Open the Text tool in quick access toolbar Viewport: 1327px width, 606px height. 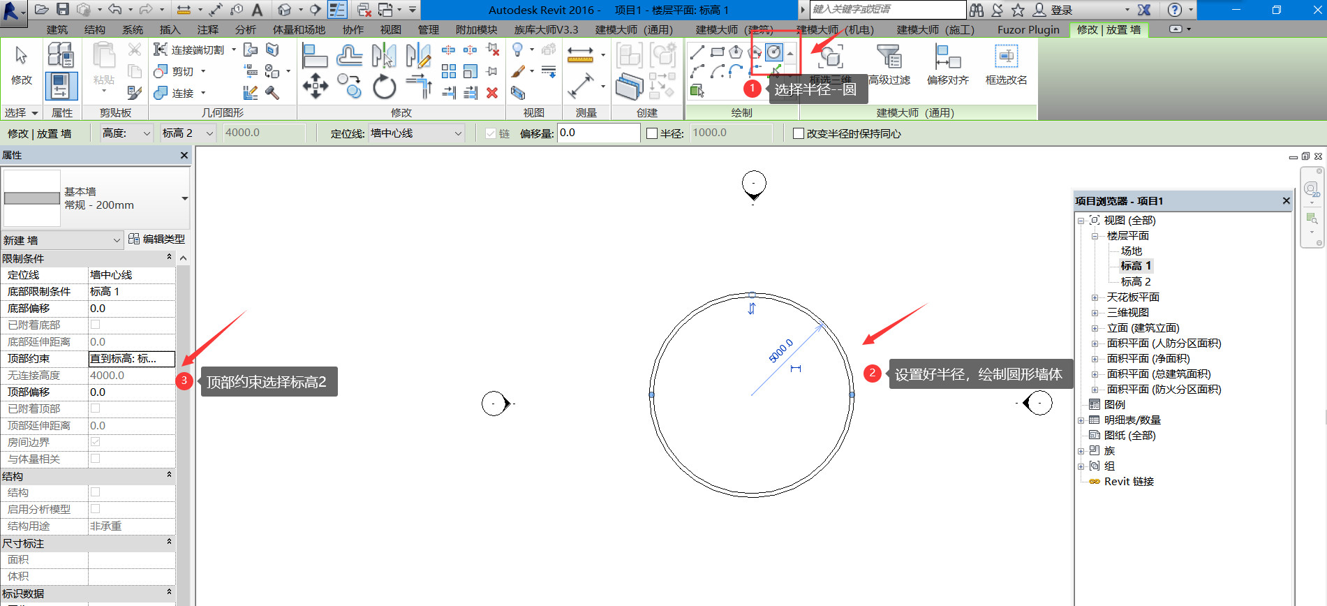tap(257, 10)
